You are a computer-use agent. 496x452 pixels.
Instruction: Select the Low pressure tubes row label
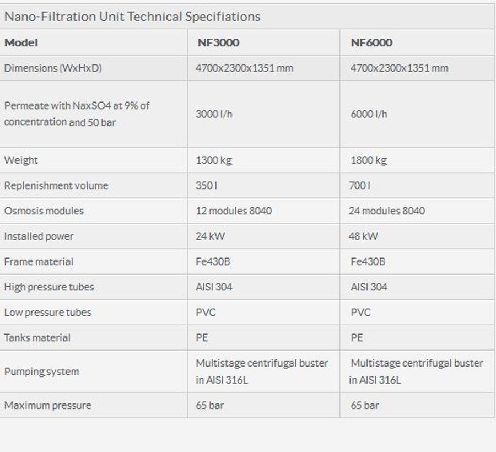tap(48, 313)
